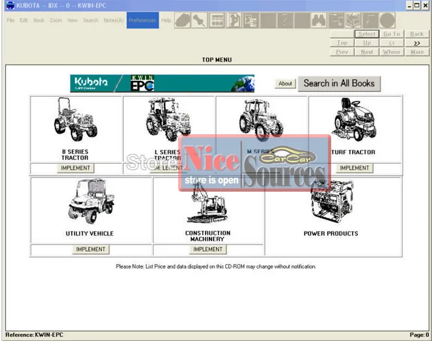Click the Back navigation button
Viewport: 432px width, 341px height.
pos(417,34)
